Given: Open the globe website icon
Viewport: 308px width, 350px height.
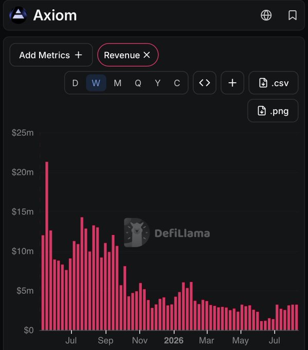Looking at the screenshot, I should pos(266,15).
